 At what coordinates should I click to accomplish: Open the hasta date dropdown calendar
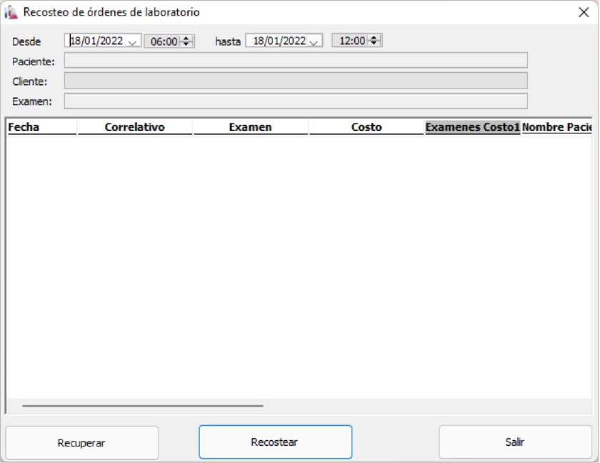pos(314,41)
